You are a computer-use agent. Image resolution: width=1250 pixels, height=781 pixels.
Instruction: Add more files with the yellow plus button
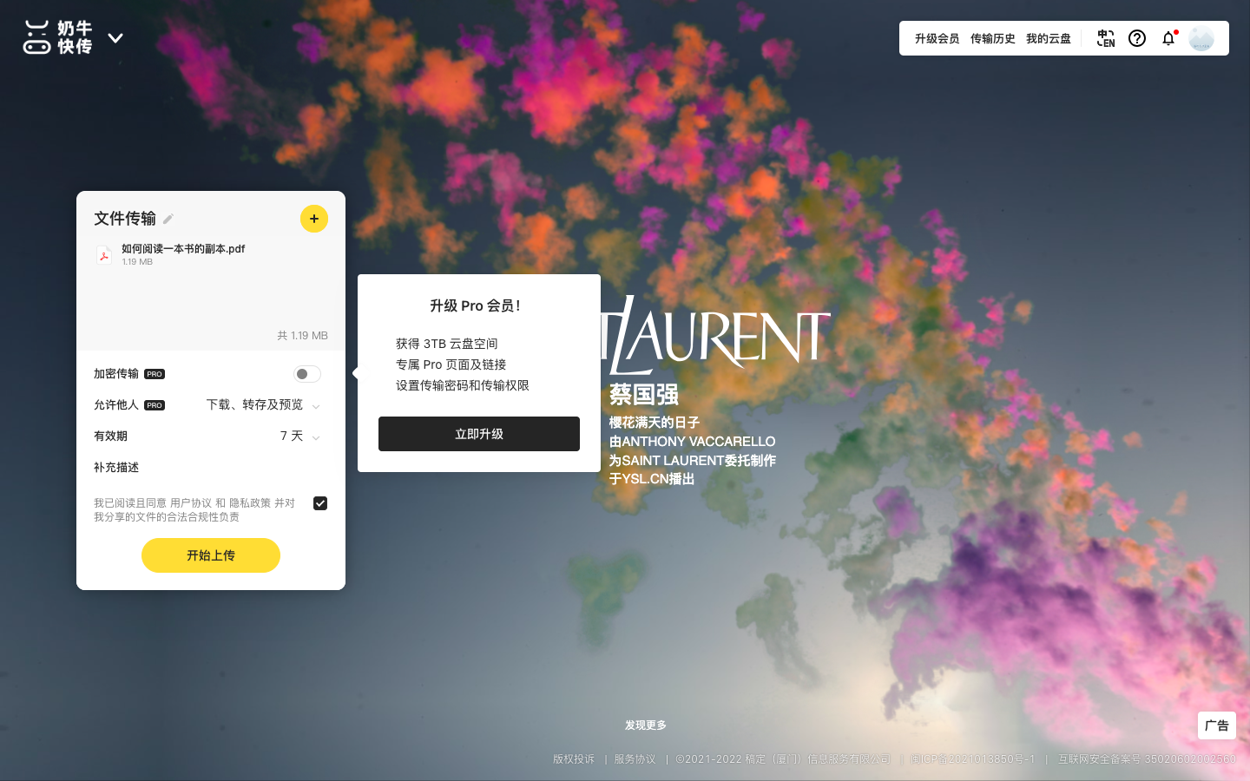(314, 219)
